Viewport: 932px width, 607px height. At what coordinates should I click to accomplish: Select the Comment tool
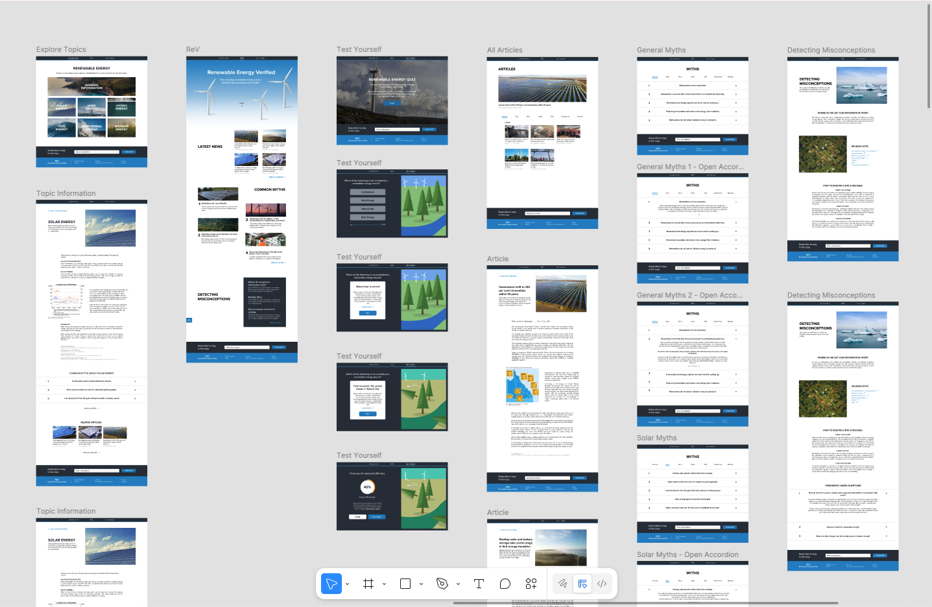505,584
